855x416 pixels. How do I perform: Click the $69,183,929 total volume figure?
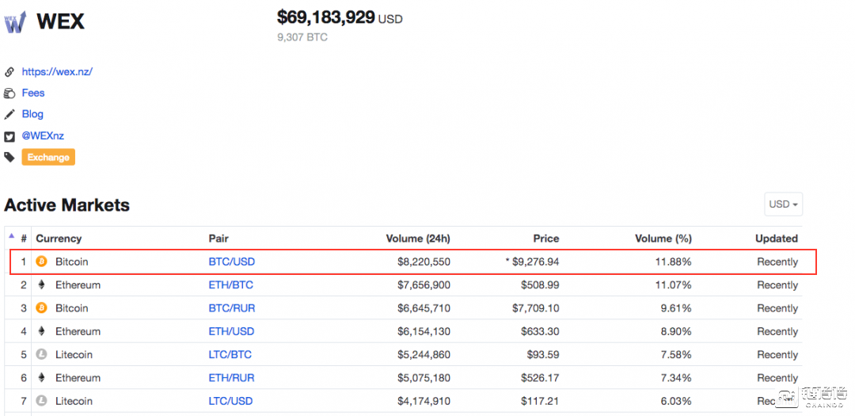(x=326, y=17)
